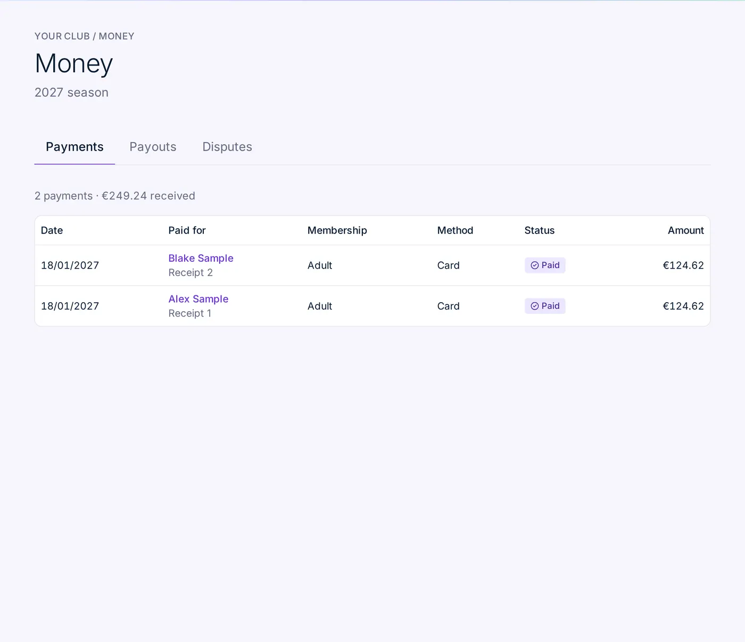745x642 pixels.
Task: Click the Amount column header
Action: pyautogui.click(x=685, y=230)
